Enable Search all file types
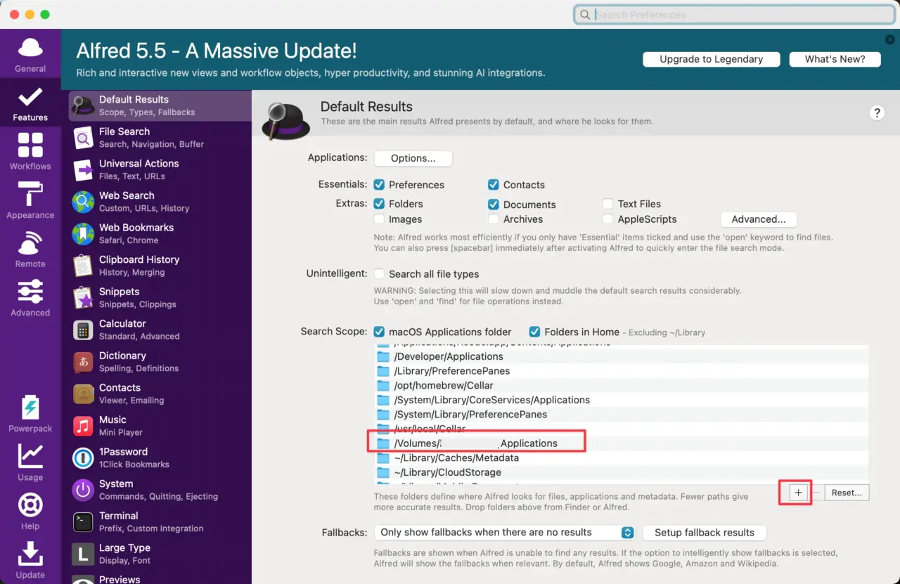Image resolution: width=900 pixels, height=584 pixels. [379, 274]
